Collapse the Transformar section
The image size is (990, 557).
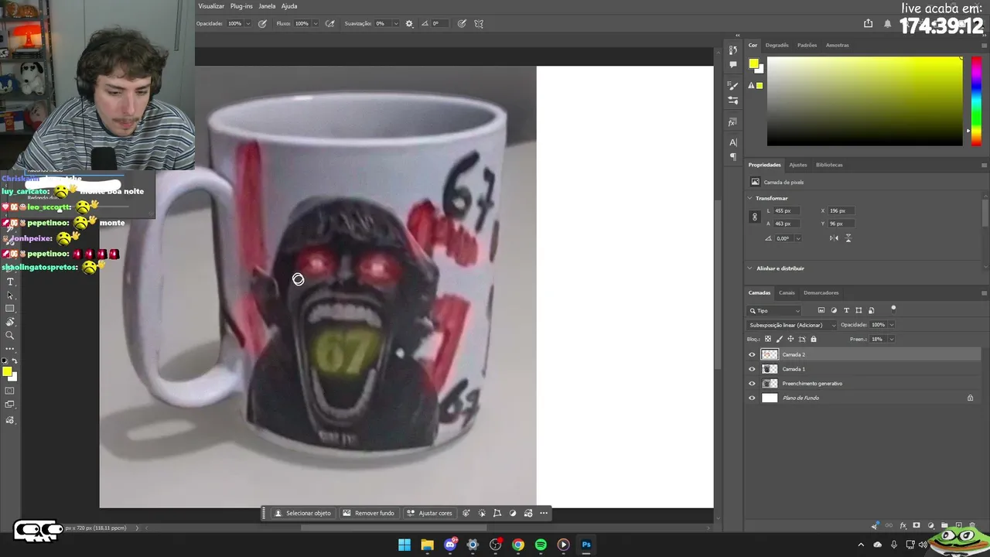(x=750, y=198)
